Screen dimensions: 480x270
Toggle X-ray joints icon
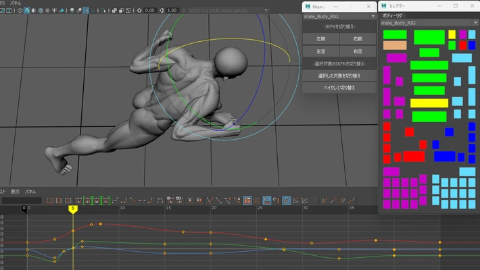click(x=128, y=10)
